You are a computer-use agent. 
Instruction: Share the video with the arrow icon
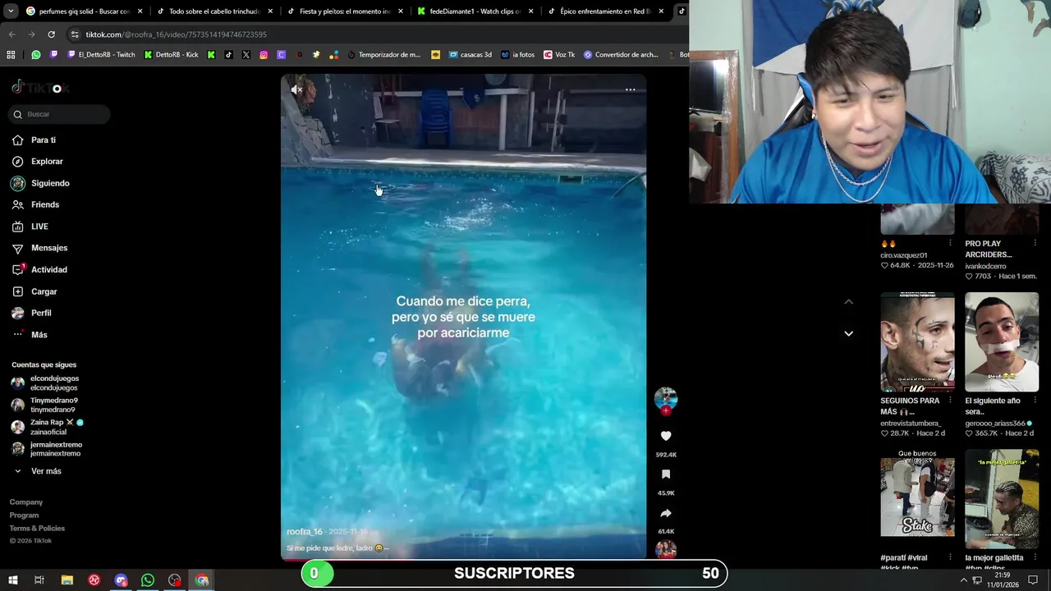[666, 513]
